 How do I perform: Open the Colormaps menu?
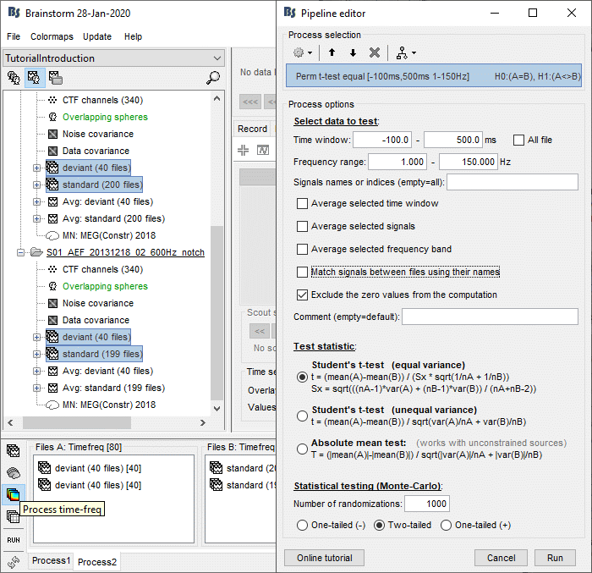click(x=52, y=37)
